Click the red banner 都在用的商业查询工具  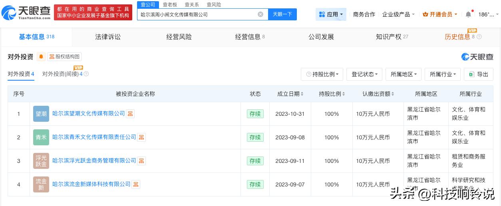coord(93,12)
